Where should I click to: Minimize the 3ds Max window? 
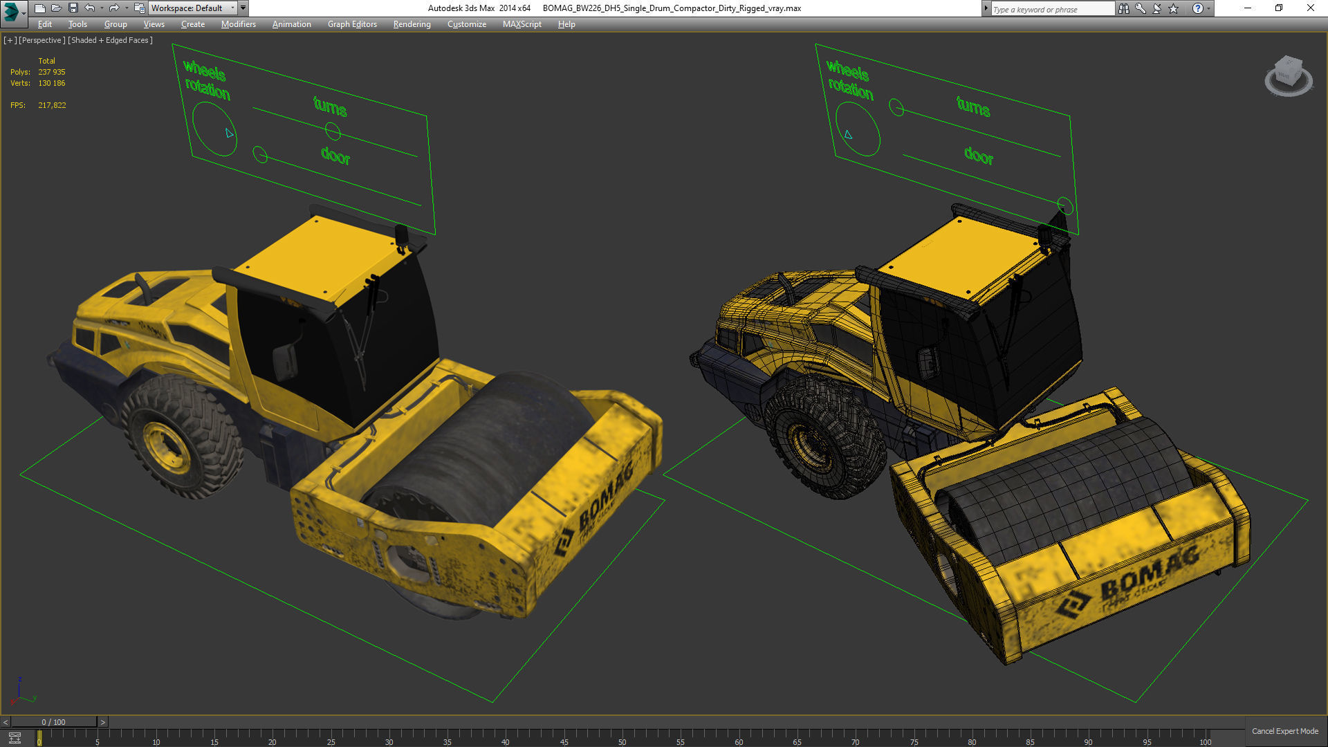tap(1248, 8)
